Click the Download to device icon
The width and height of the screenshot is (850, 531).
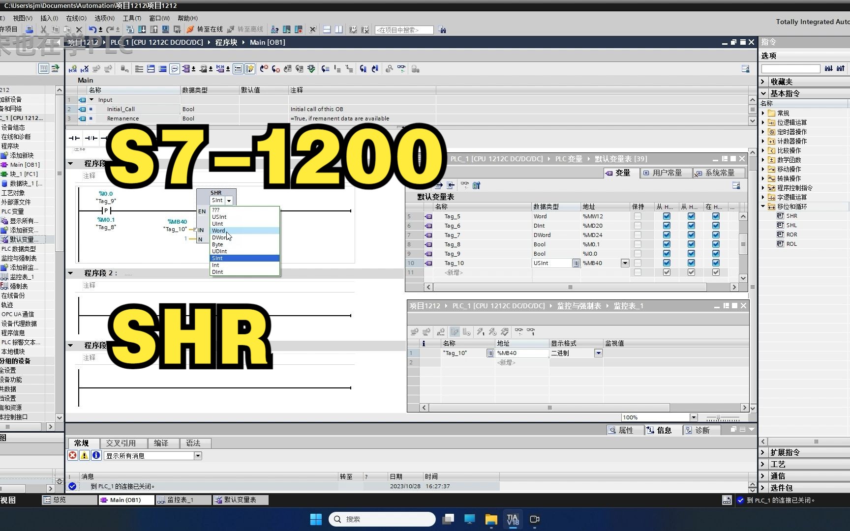[x=142, y=29]
